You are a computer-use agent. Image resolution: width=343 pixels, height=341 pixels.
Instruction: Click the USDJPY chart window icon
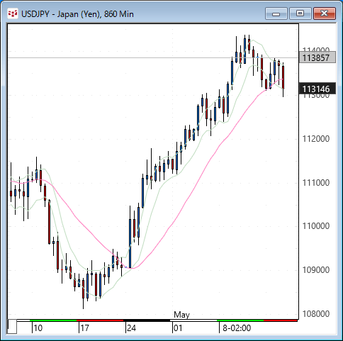(12, 13)
